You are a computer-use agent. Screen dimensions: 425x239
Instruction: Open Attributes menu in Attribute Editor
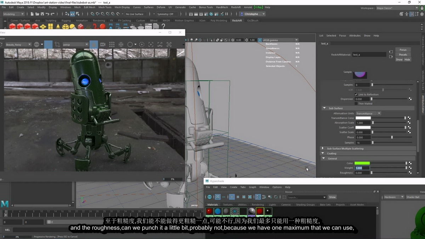355,35
